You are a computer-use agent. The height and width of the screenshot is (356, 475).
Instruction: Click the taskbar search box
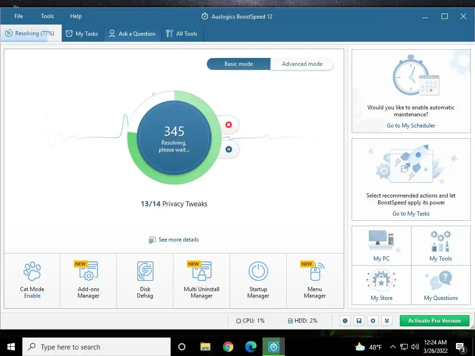pyautogui.click(x=96, y=347)
